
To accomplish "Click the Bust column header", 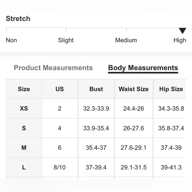I will pos(96,89).
